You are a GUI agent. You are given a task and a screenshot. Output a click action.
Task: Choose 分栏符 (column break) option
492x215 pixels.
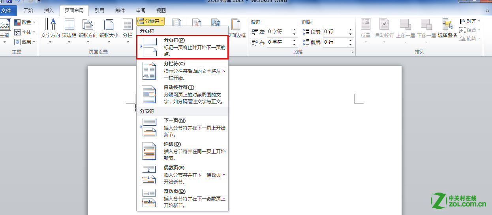[x=182, y=71]
